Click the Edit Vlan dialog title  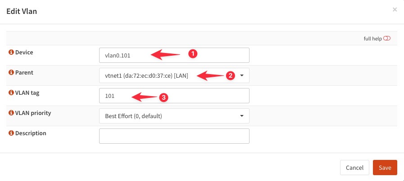(x=22, y=12)
